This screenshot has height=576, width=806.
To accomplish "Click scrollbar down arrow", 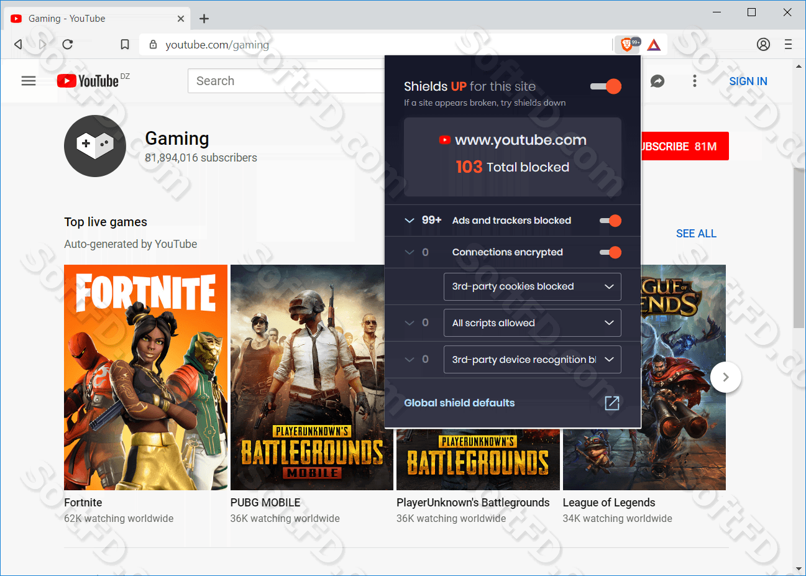I will 799,569.
